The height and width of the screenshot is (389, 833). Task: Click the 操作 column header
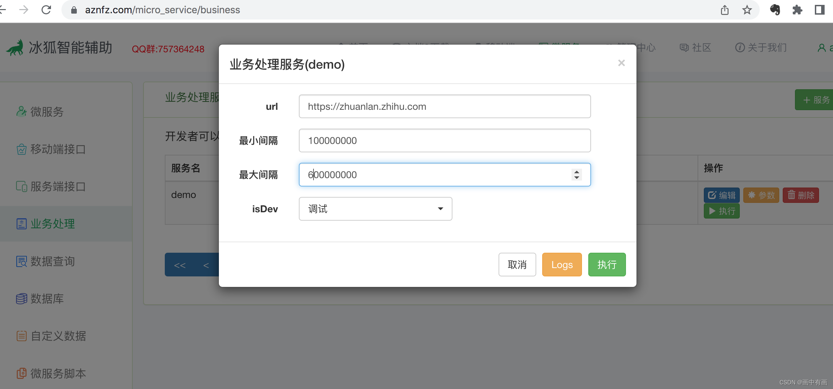tap(713, 168)
